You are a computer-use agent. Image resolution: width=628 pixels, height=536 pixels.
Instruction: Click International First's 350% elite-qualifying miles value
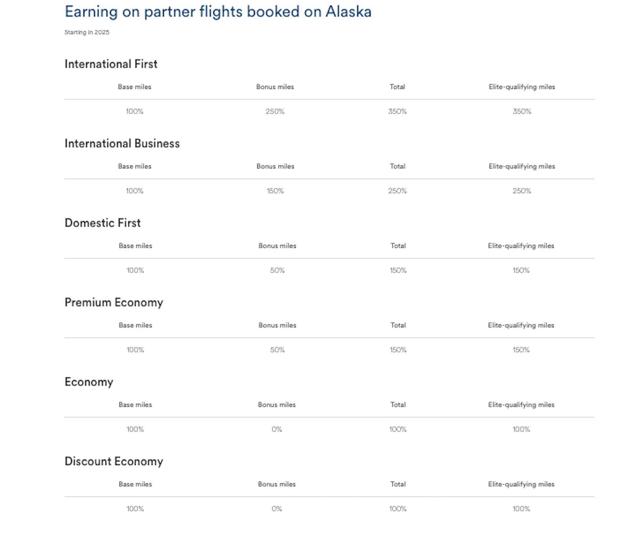522,111
